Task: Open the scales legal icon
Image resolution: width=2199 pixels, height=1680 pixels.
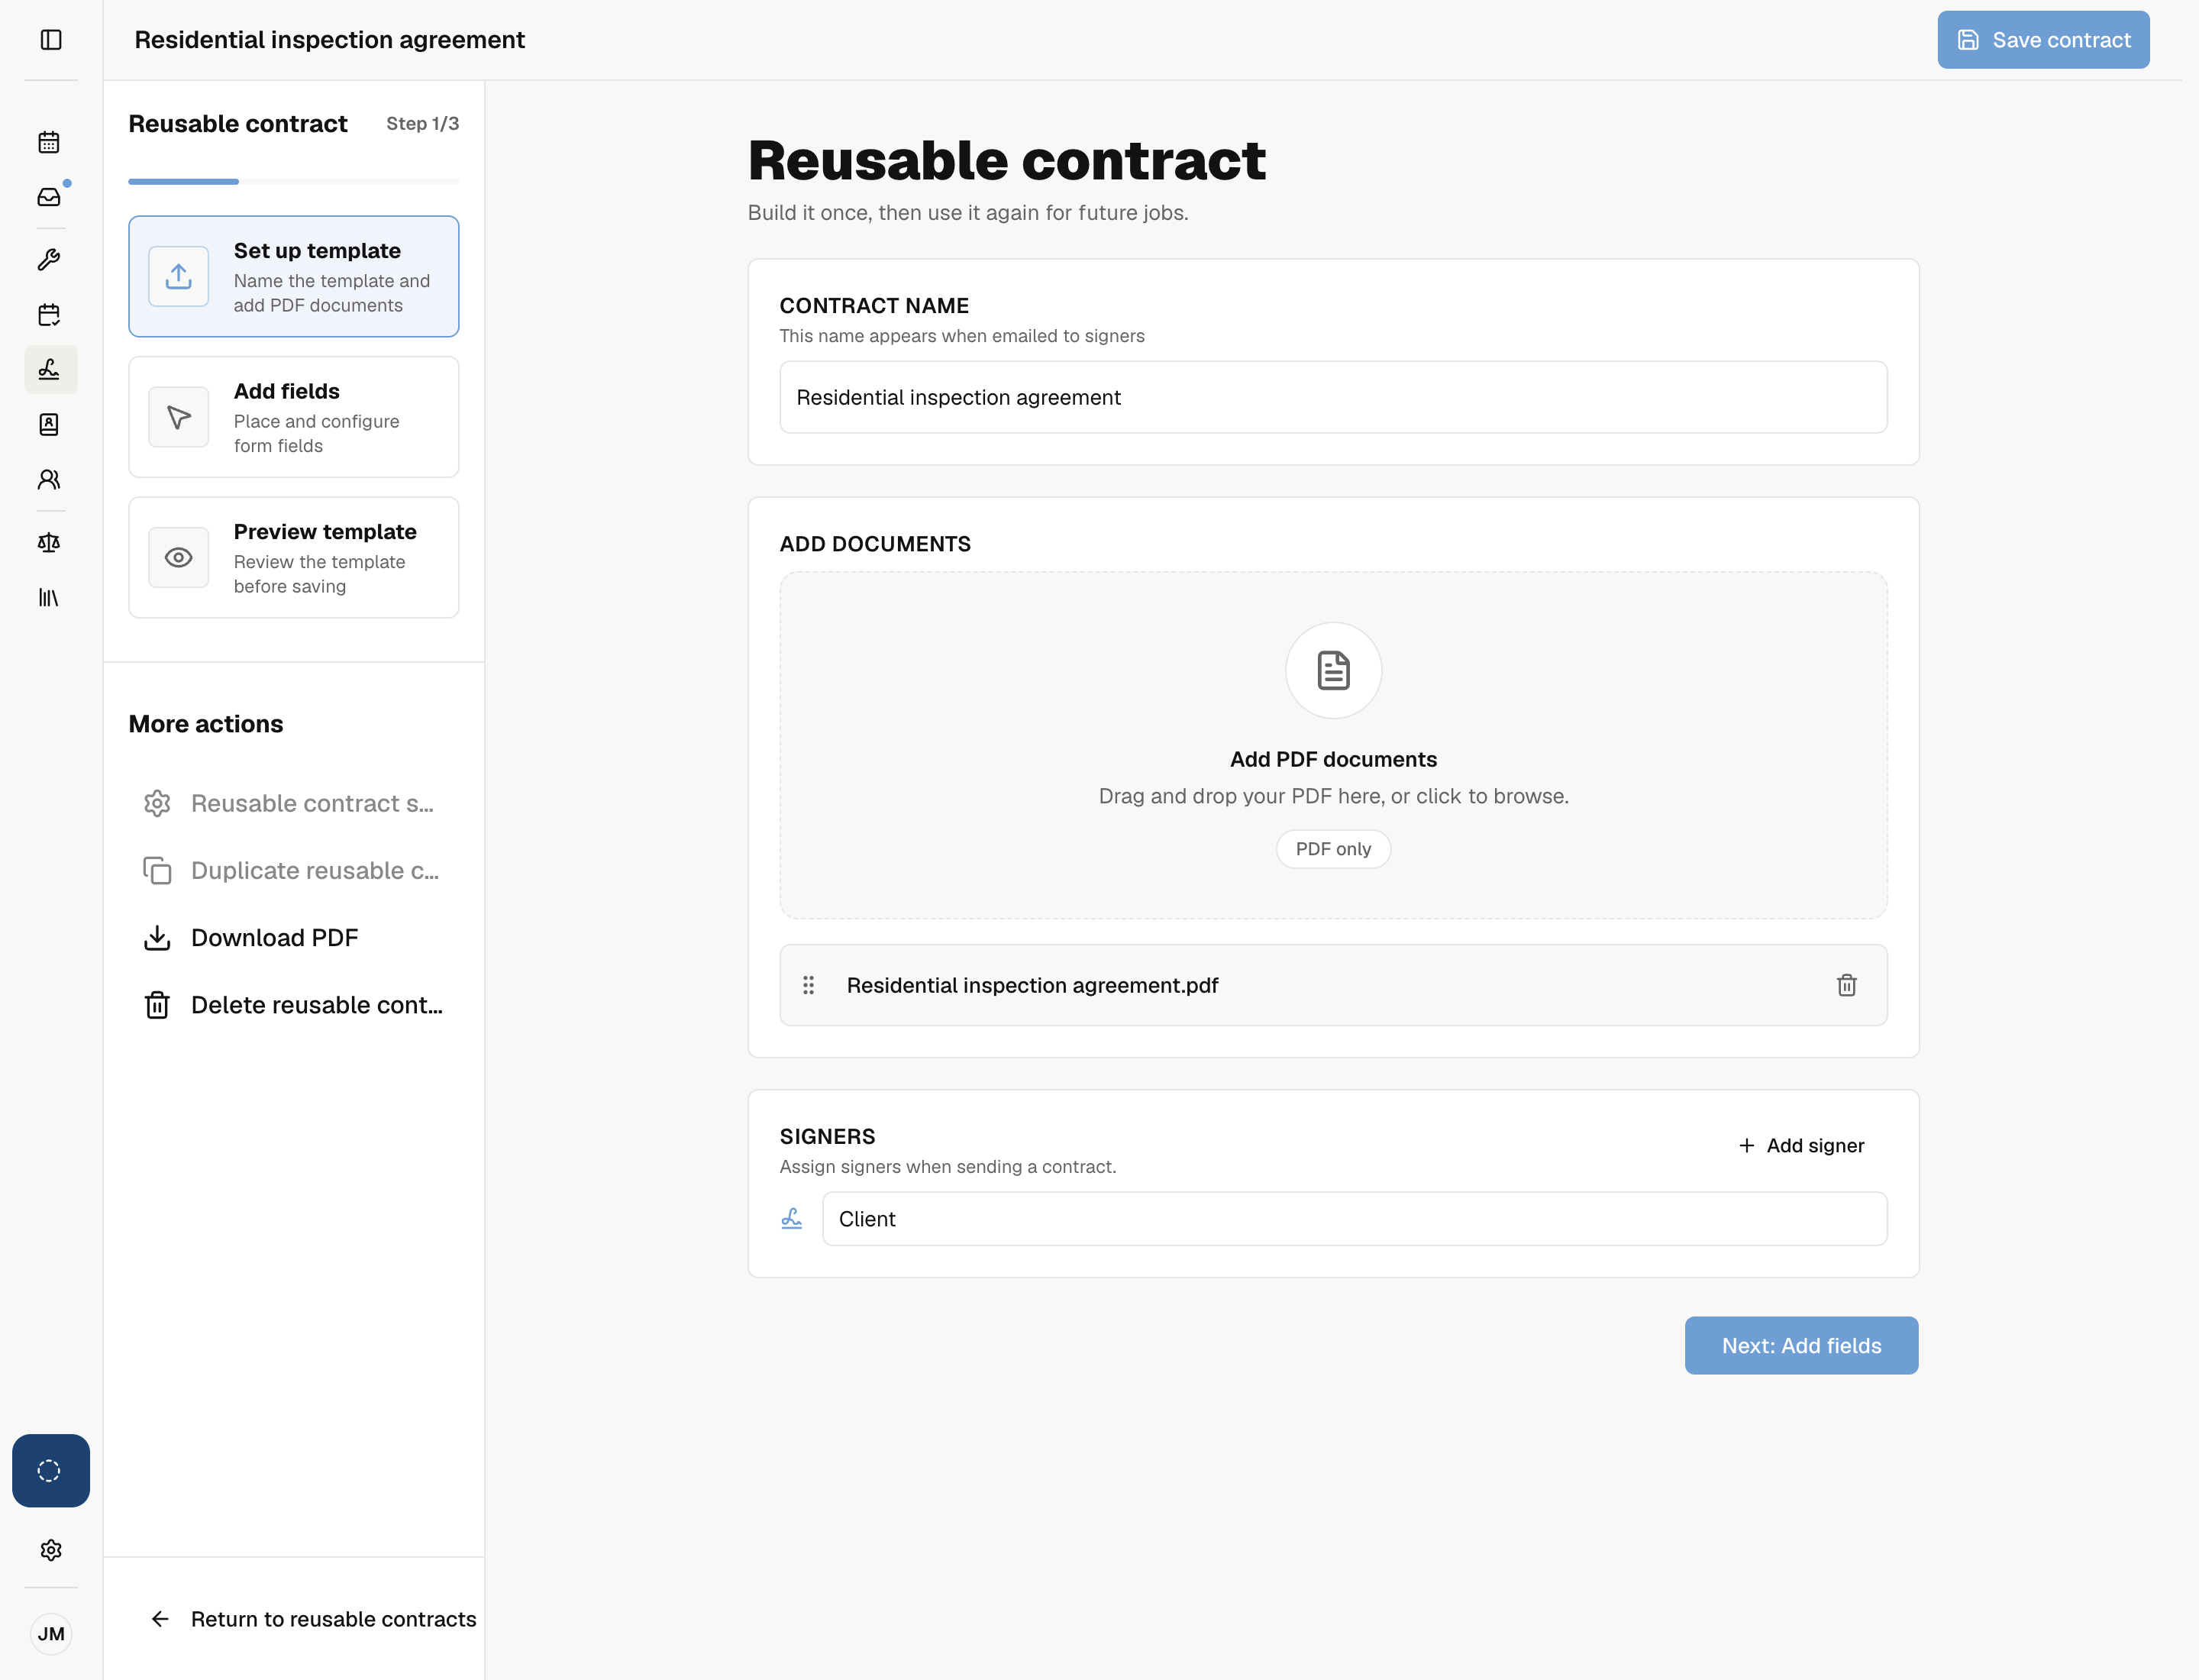Action: point(49,543)
